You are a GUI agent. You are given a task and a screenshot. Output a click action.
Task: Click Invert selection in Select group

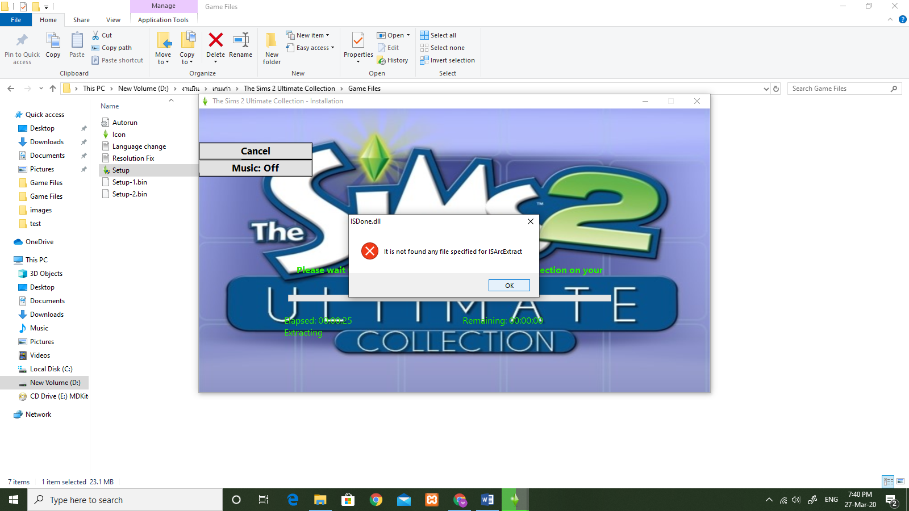447,60
